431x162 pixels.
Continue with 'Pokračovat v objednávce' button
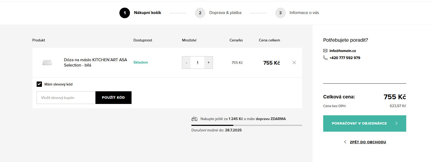365,123
